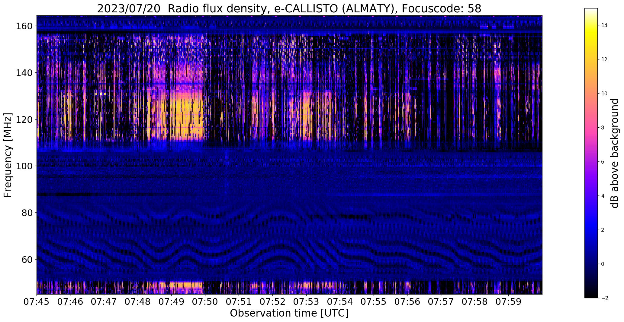Click the 140 frequency tick label
The width and height of the screenshot is (624, 322).
(x=24, y=73)
